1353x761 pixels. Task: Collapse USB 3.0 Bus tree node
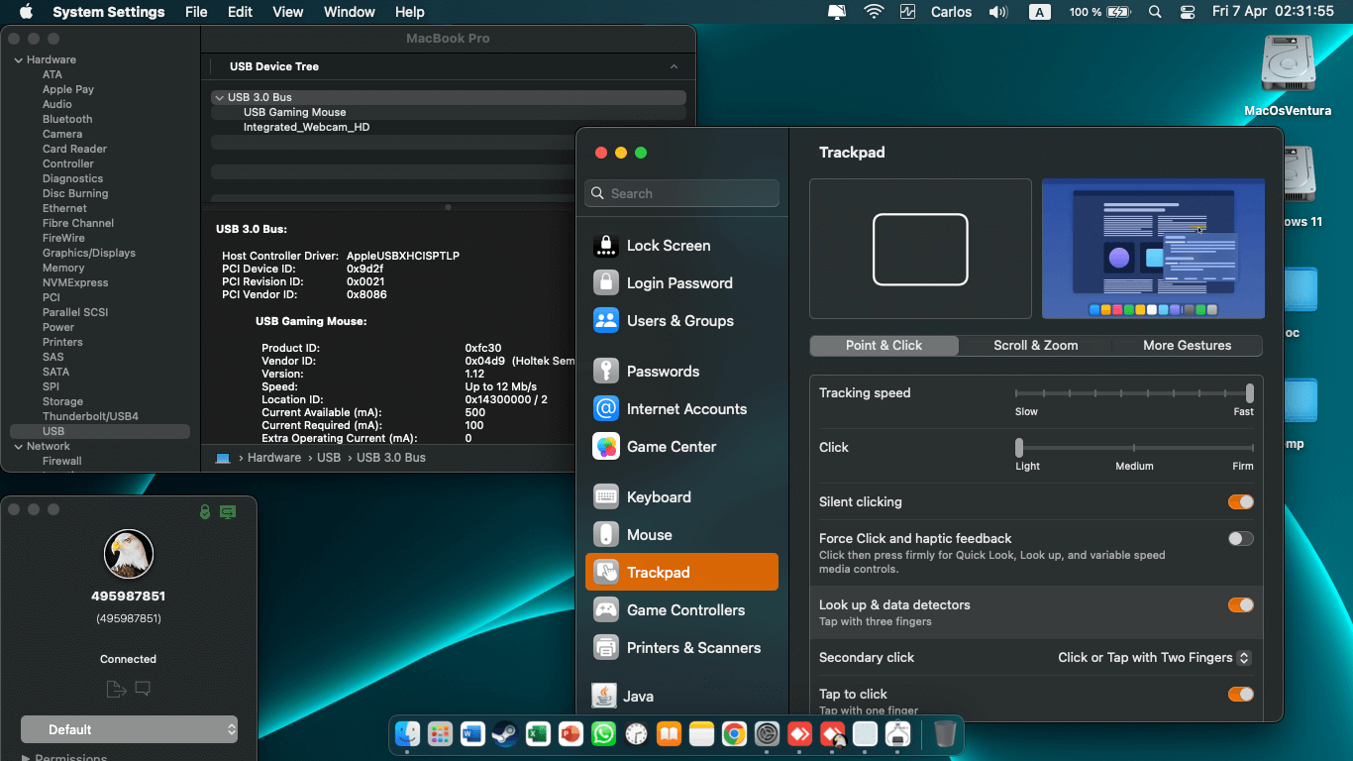(x=219, y=98)
